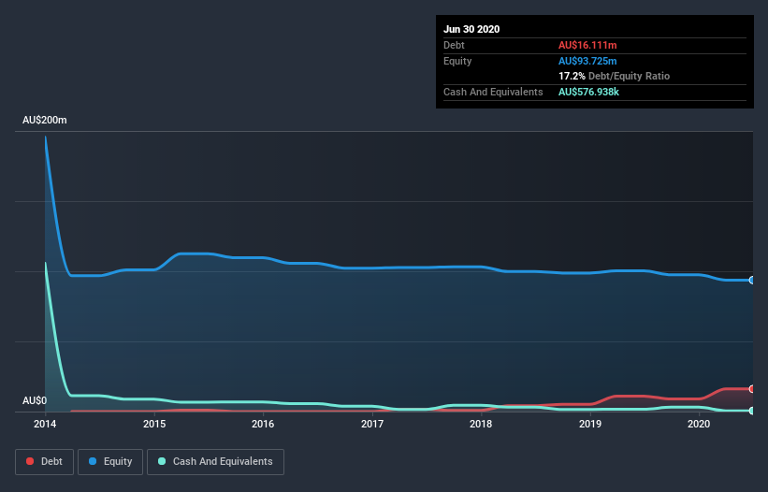
Task: Click the 2016 x-axis label
Action: (x=263, y=424)
